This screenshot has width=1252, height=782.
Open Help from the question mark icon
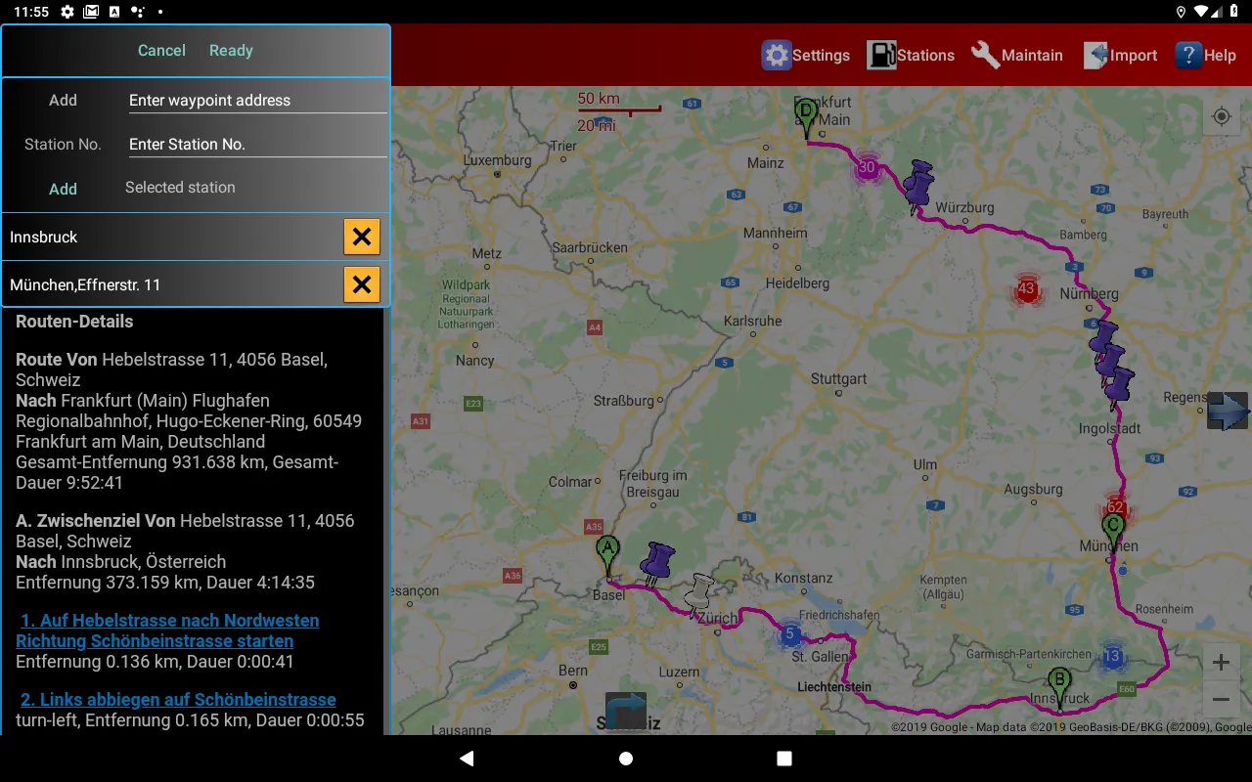(x=1188, y=56)
